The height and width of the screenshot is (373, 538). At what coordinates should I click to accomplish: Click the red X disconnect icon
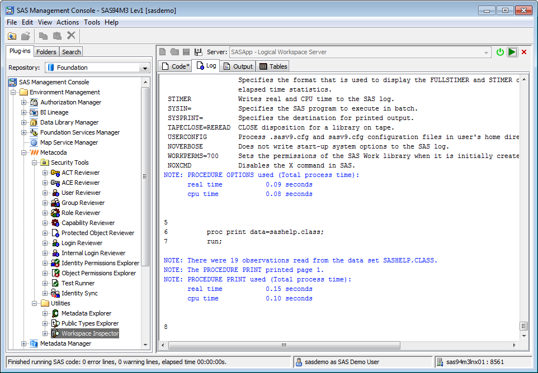pyautogui.click(x=524, y=52)
